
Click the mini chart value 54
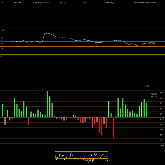pyautogui.click(x=106, y=156)
